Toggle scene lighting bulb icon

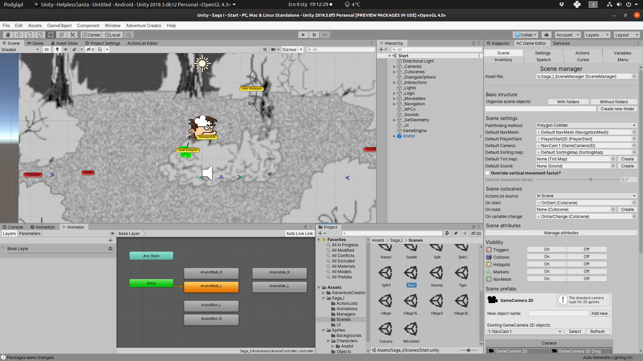click(57, 49)
